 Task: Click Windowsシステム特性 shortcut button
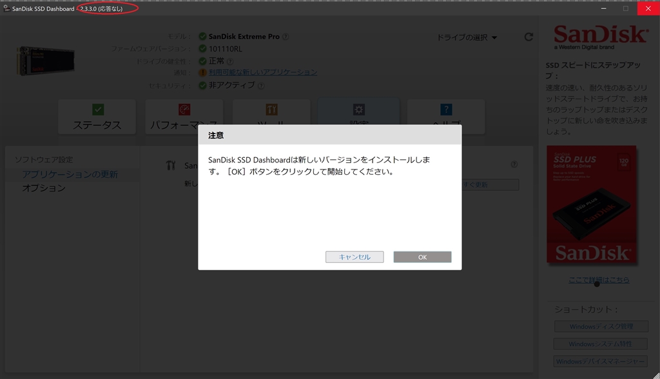coord(600,344)
